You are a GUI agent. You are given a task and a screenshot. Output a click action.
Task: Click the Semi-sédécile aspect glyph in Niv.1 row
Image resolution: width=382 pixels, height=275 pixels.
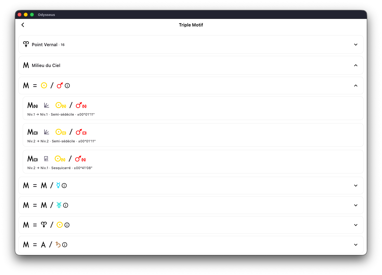[x=47, y=105]
